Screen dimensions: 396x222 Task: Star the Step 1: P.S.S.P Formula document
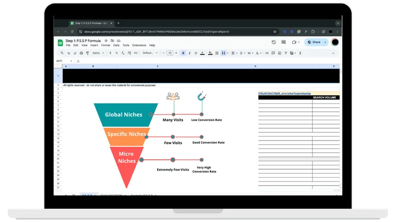pos(106,41)
